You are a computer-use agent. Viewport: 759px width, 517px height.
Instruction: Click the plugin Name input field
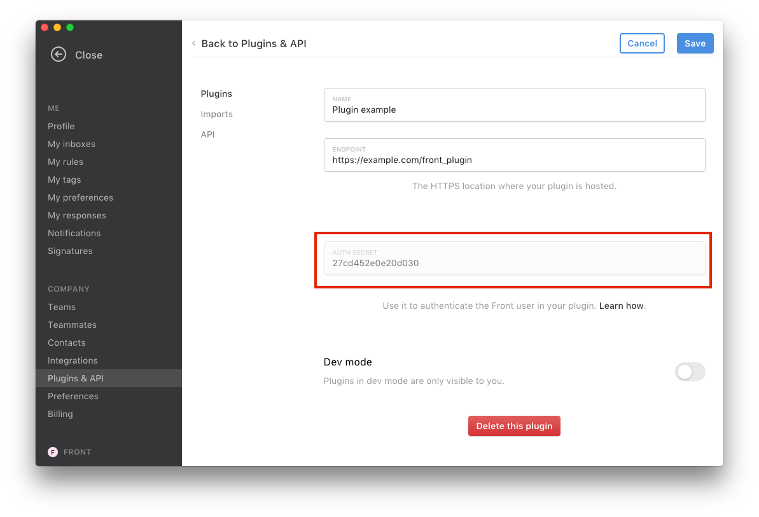(x=514, y=104)
